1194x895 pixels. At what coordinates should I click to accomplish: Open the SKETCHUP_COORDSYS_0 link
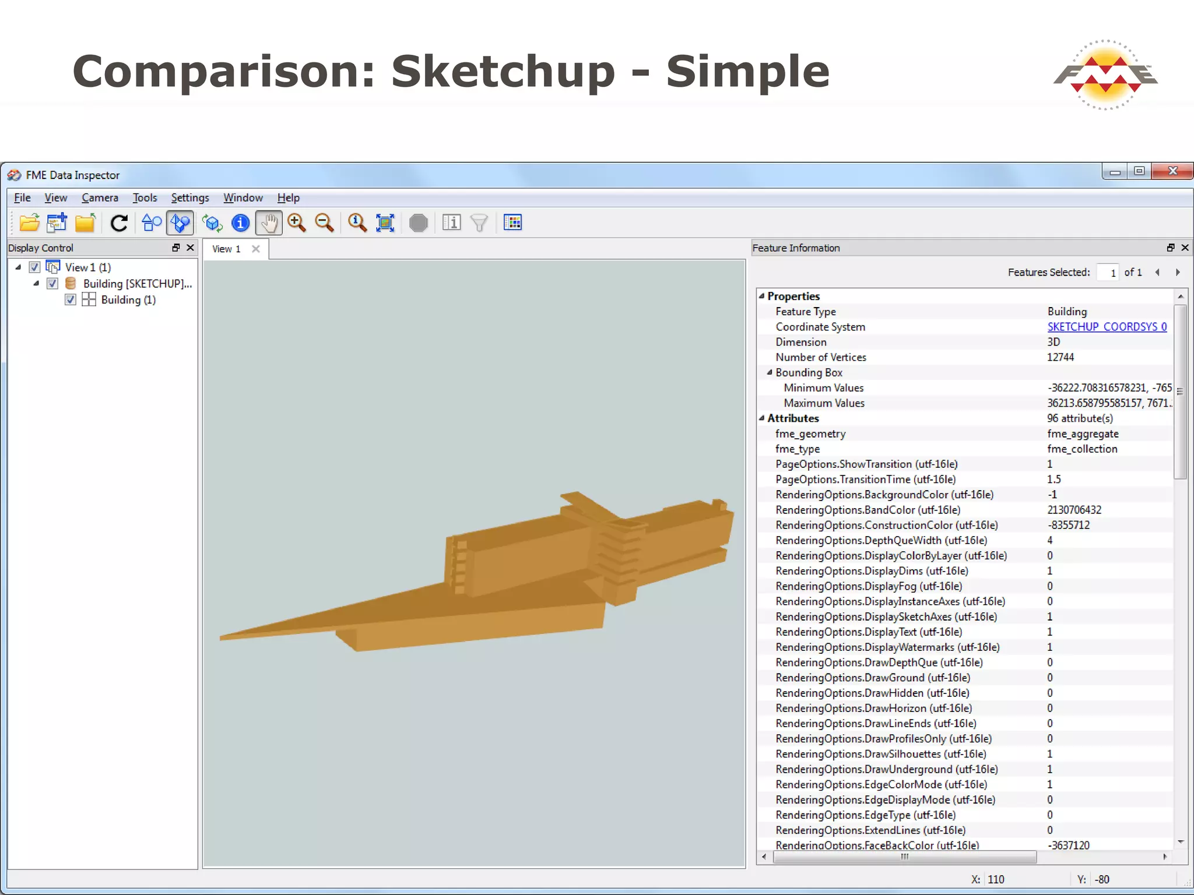[x=1107, y=327]
